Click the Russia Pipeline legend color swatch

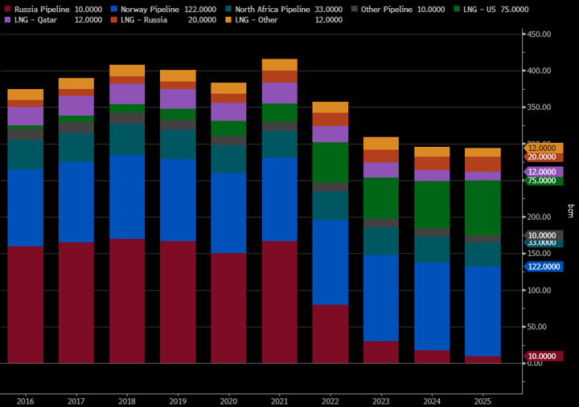[x=7, y=9]
